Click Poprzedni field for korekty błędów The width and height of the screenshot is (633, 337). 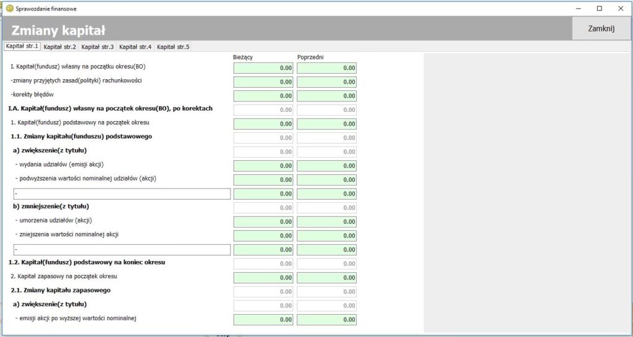[326, 96]
